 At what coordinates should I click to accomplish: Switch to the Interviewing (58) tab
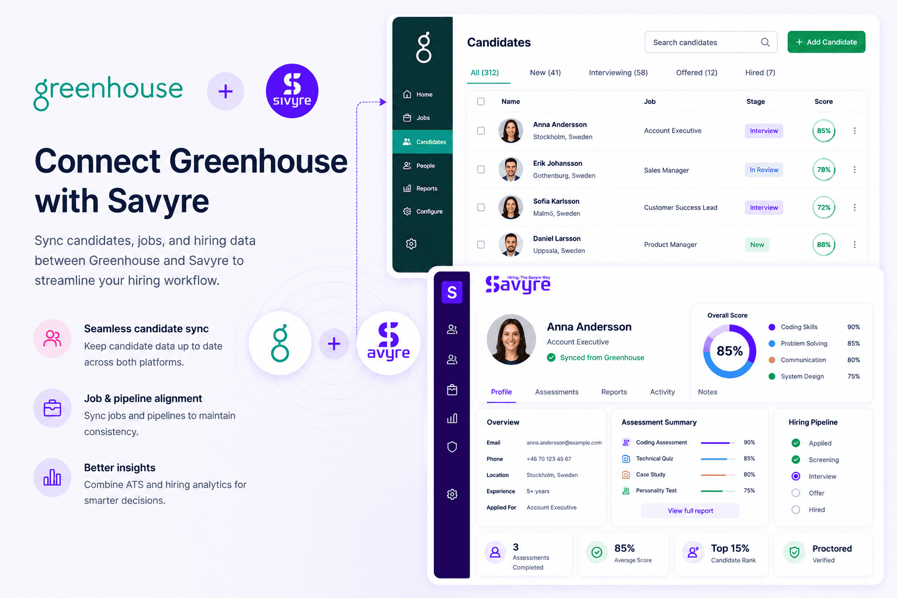(618, 72)
